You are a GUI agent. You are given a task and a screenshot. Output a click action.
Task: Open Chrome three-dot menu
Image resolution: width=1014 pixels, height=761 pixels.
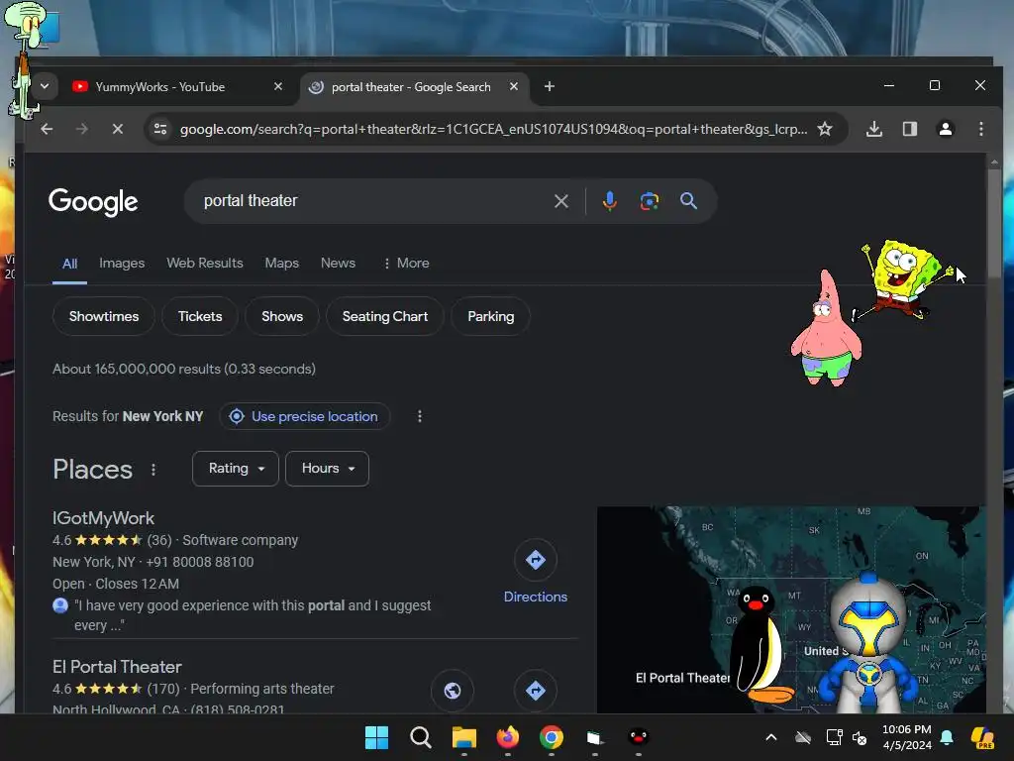pyautogui.click(x=980, y=129)
